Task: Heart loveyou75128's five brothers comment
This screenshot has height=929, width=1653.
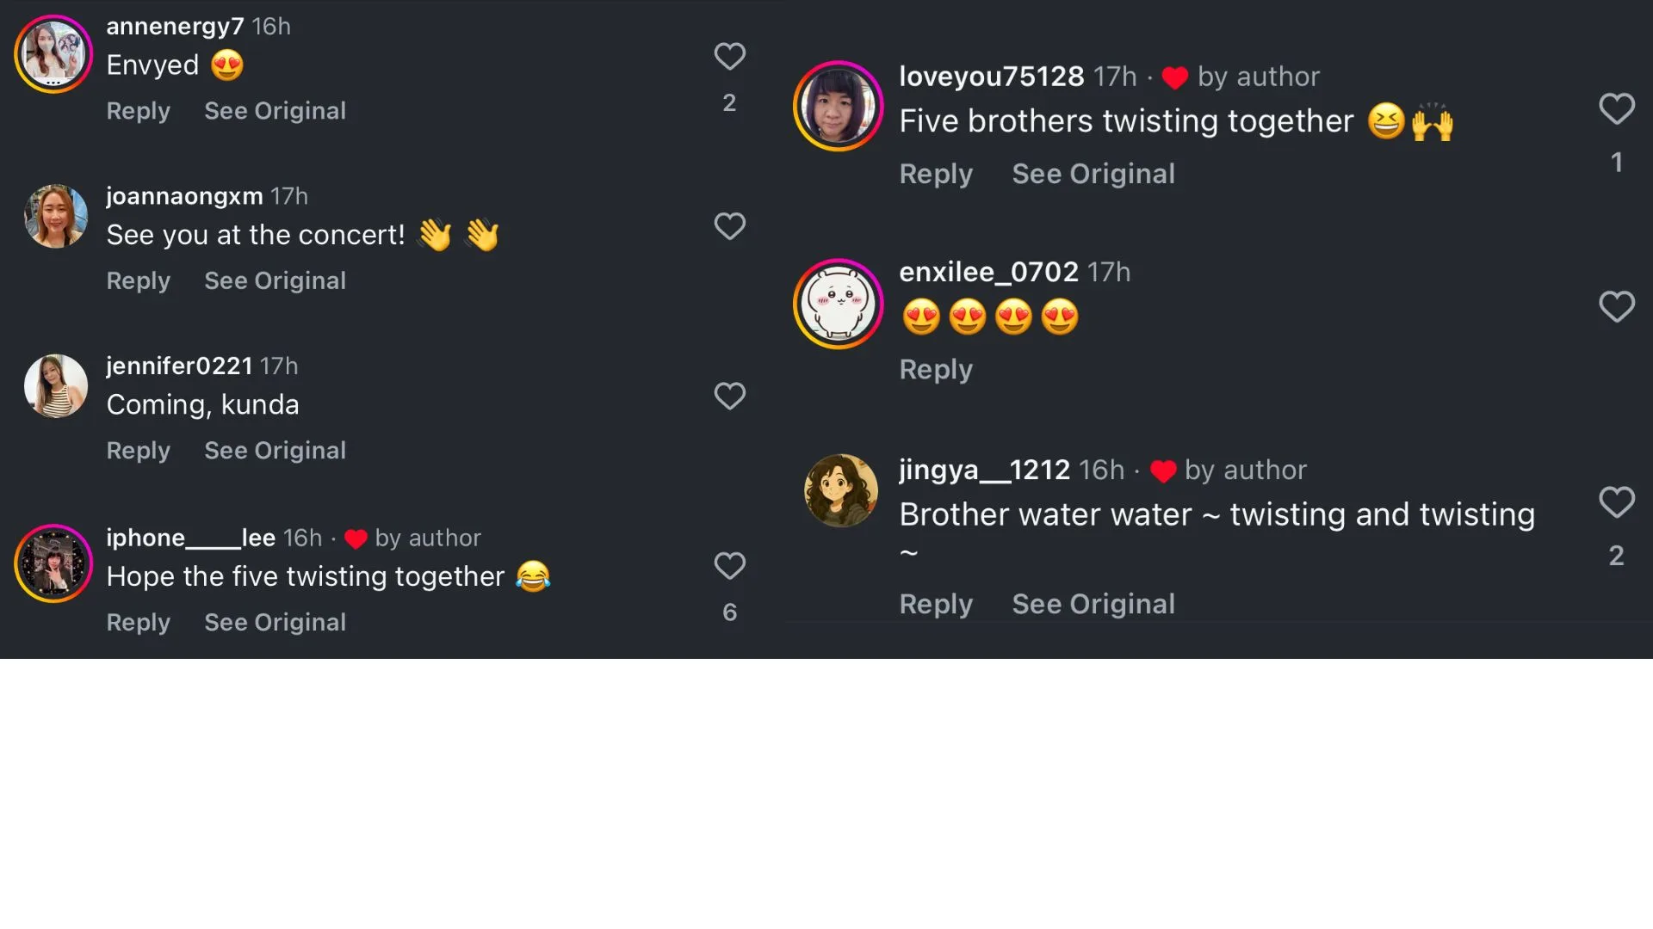Action: 1616,109
